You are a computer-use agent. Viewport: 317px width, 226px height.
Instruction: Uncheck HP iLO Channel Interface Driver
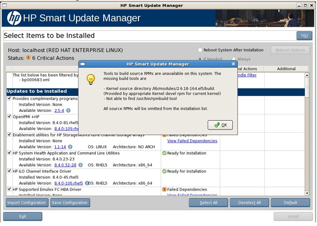[9, 171]
